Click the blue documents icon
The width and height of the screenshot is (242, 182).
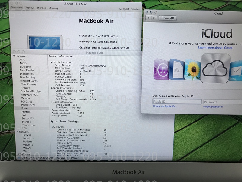177,69
